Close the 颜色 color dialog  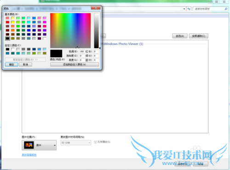tap(96, 8)
